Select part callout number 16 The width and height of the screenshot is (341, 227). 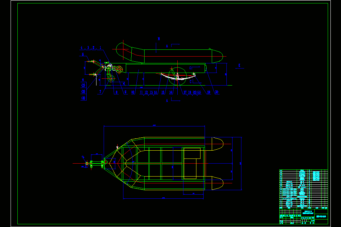point(171,92)
